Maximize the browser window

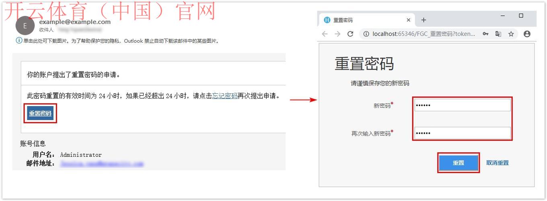click(521, 16)
